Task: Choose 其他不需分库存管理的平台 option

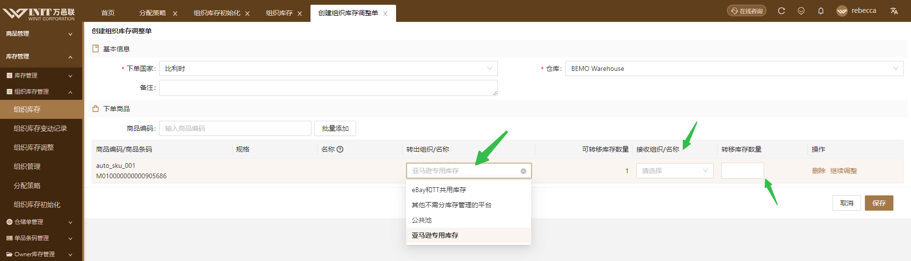Action: click(468, 205)
